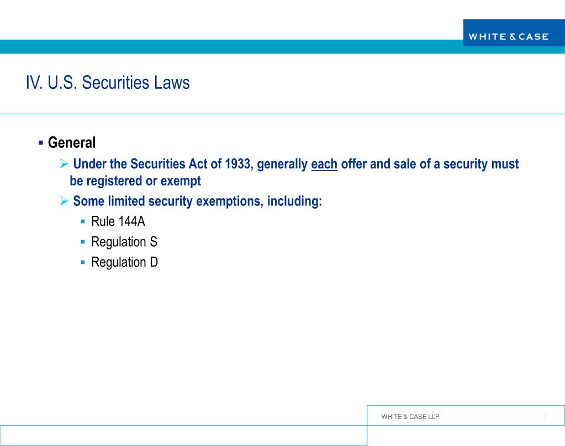The width and height of the screenshot is (565, 446).
Task: Click the WHITE & CASE LLP footer text
Action: coord(410,417)
